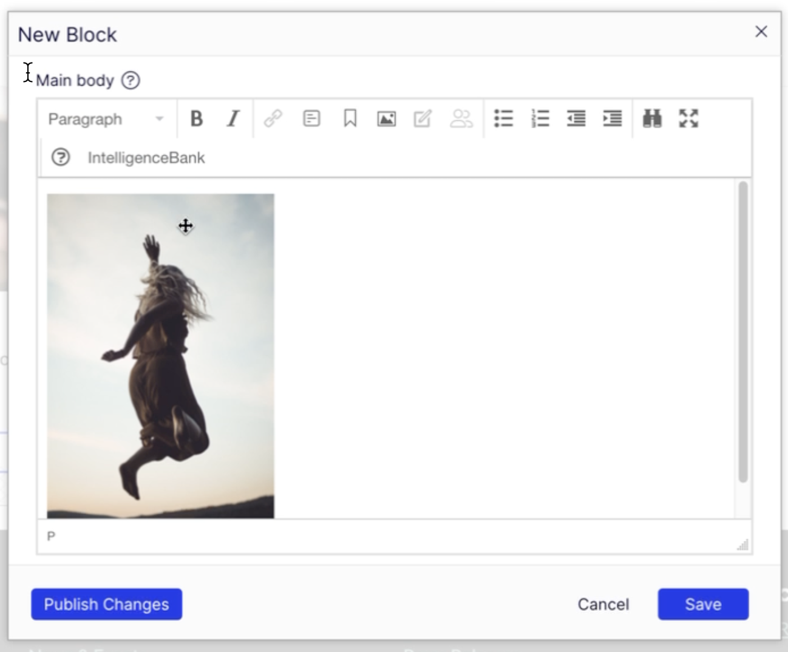Apply numbered list formatting

click(x=540, y=118)
